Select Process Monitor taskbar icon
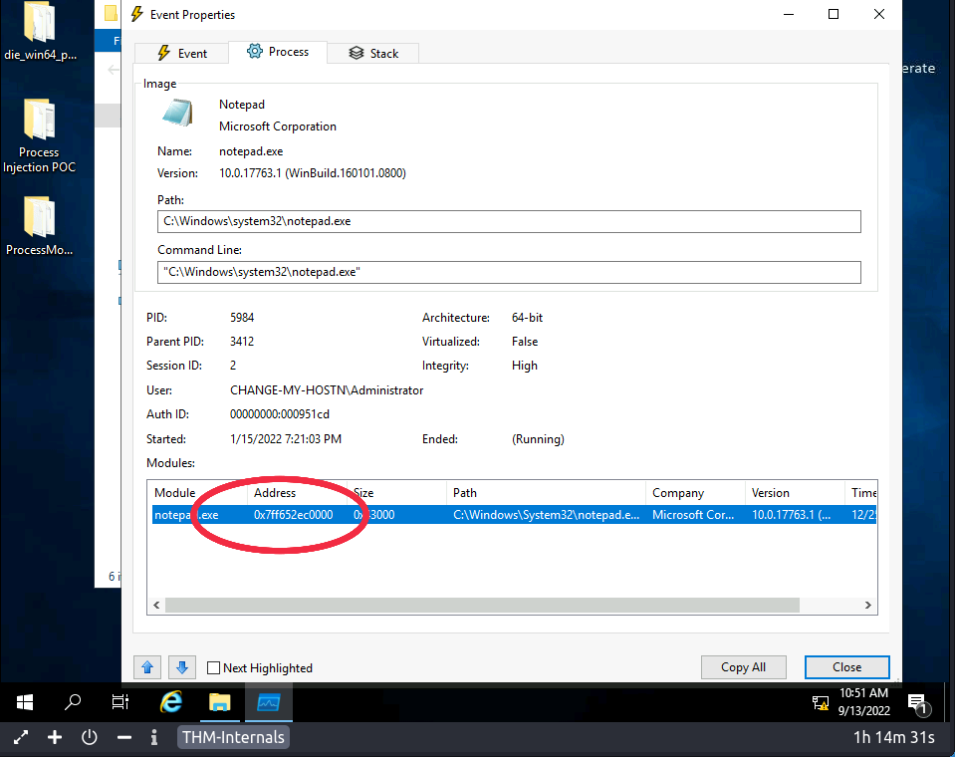This screenshot has height=757, width=955. (x=269, y=702)
